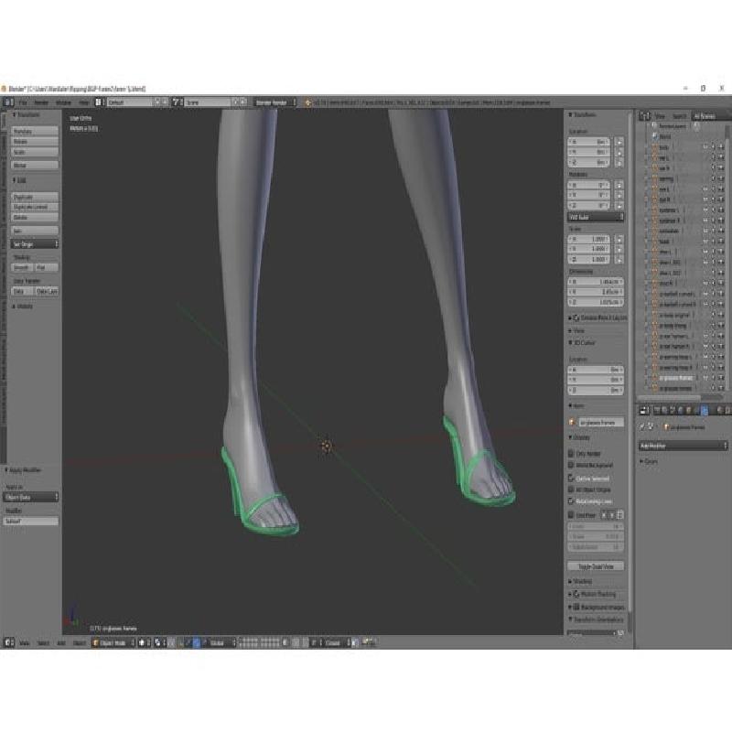Open the XYZ Euler rotation mode dropdown
This screenshot has height=732, width=732.
(x=596, y=217)
